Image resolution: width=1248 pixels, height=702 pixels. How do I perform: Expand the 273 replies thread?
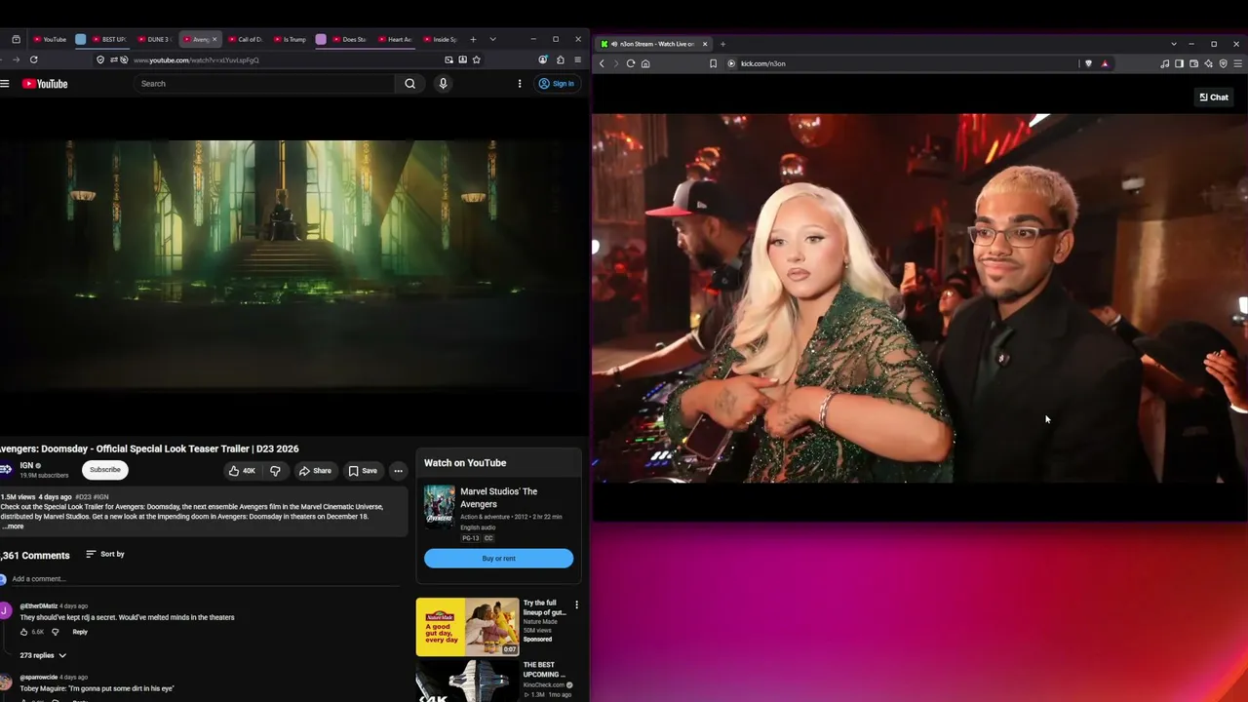[43, 655]
